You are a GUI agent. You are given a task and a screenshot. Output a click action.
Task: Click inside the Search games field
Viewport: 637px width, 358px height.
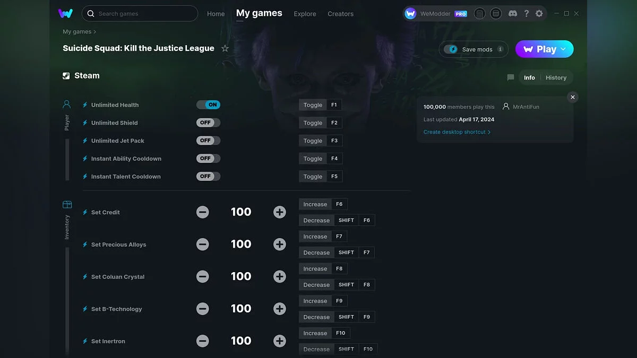140,13
